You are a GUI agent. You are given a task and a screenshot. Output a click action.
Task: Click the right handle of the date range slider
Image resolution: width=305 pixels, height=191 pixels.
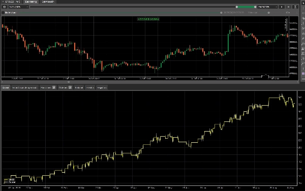pyautogui.click(x=255, y=7)
